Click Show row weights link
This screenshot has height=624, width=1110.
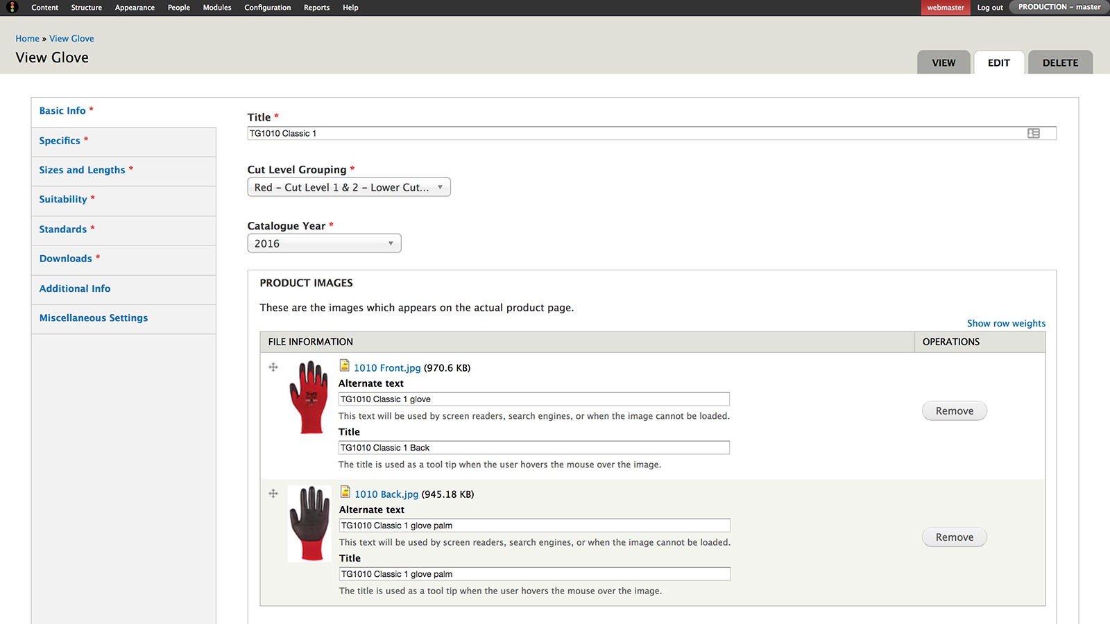click(1006, 323)
